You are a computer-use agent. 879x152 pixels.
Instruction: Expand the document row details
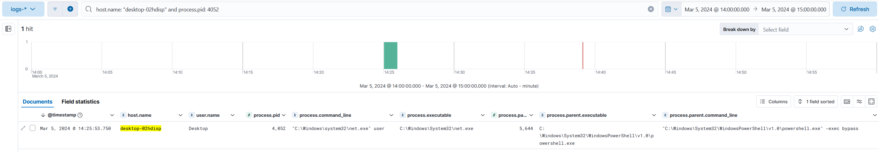pyautogui.click(x=23, y=128)
